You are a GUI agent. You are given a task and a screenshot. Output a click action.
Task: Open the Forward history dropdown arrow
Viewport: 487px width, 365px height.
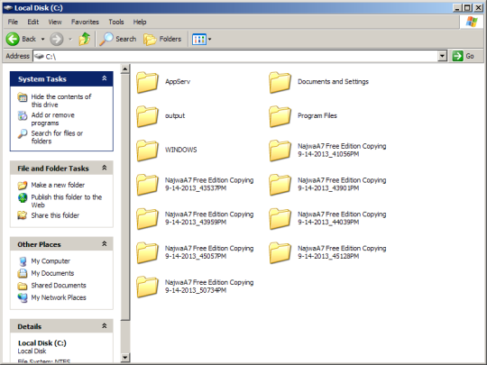coord(70,39)
